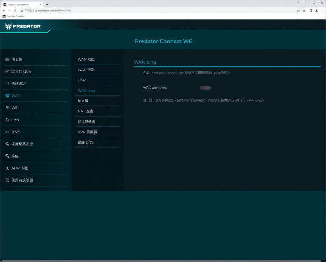Reload the page
The image size is (326, 262).
click(x=15, y=10)
